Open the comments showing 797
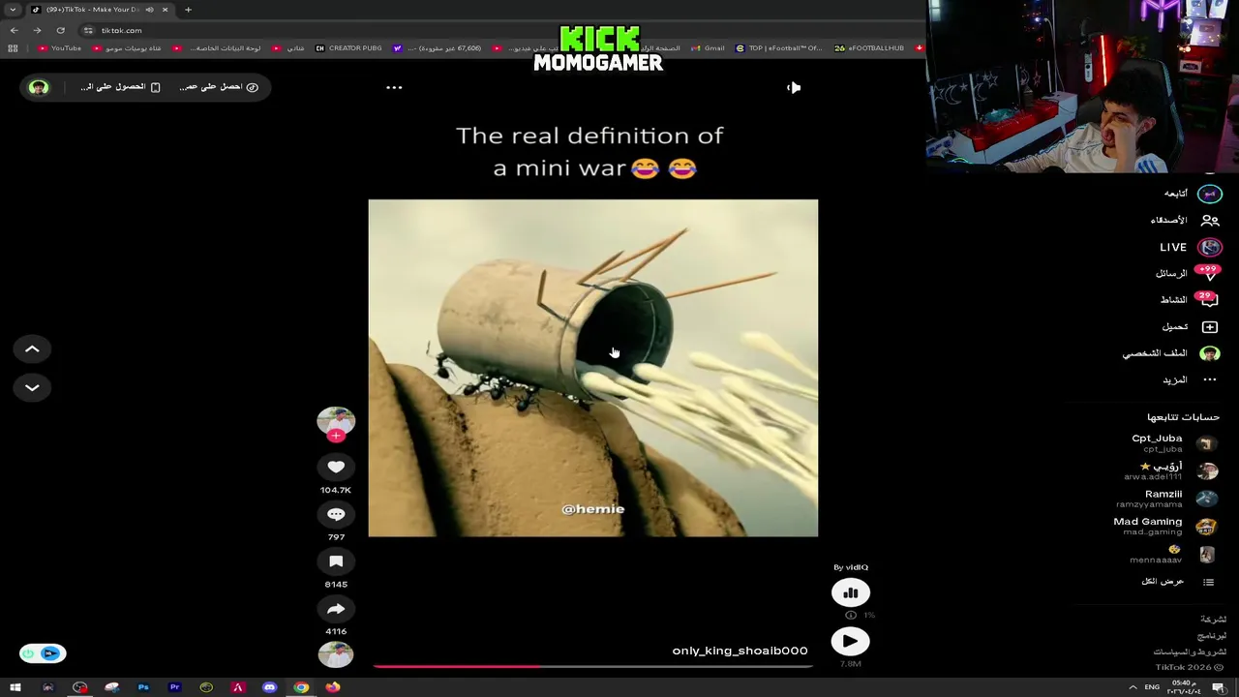1239x697 pixels. click(x=336, y=514)
